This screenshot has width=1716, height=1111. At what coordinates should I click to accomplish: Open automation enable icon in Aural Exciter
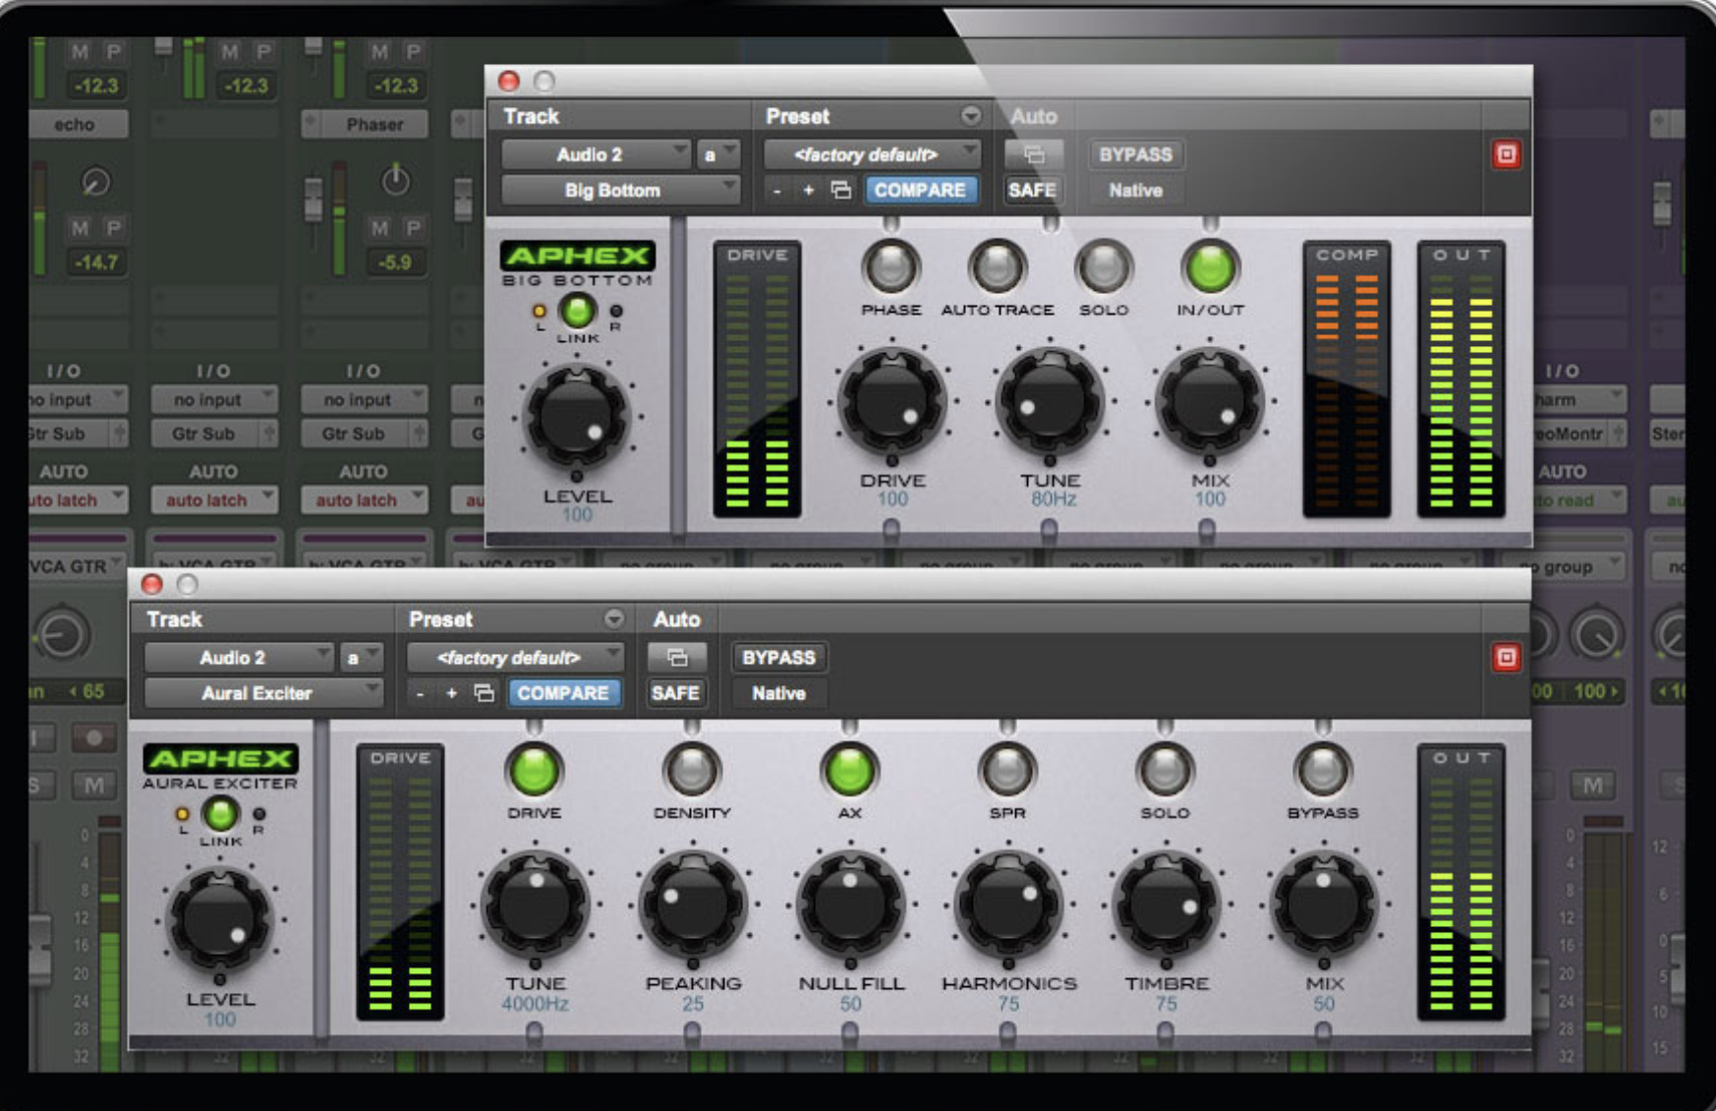676,658
